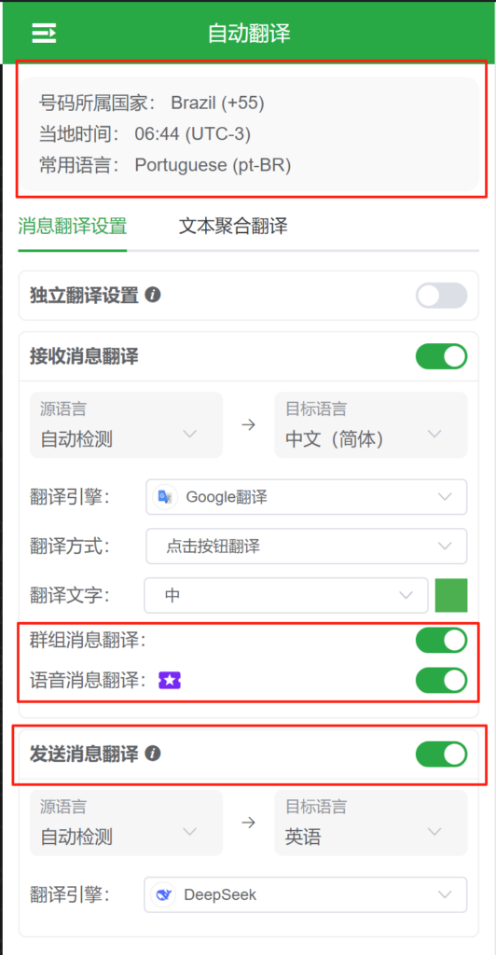Click the DeepSeek whale icon
Image resolution: width=496 pixels, height=955 pixels.
pyautogui.click(x=163, y=894)
